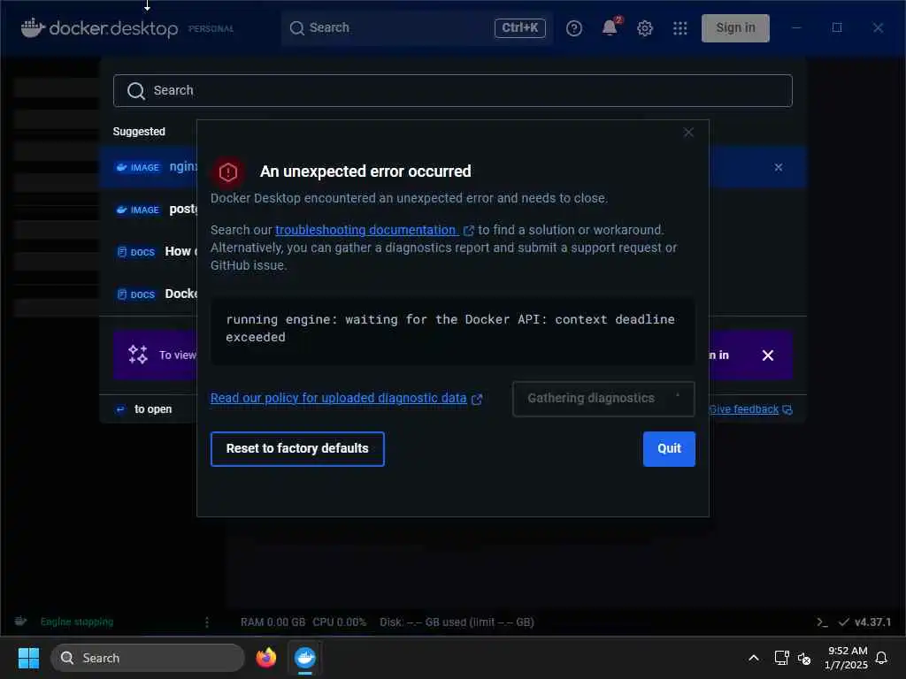
Task: Click Docker Desktop taskbar icon
Action: click(305, 658)
